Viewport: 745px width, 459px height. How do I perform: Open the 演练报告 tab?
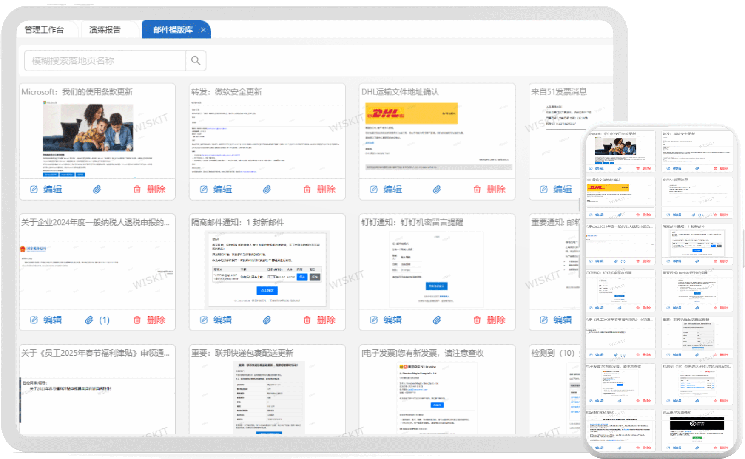point(105,30)
